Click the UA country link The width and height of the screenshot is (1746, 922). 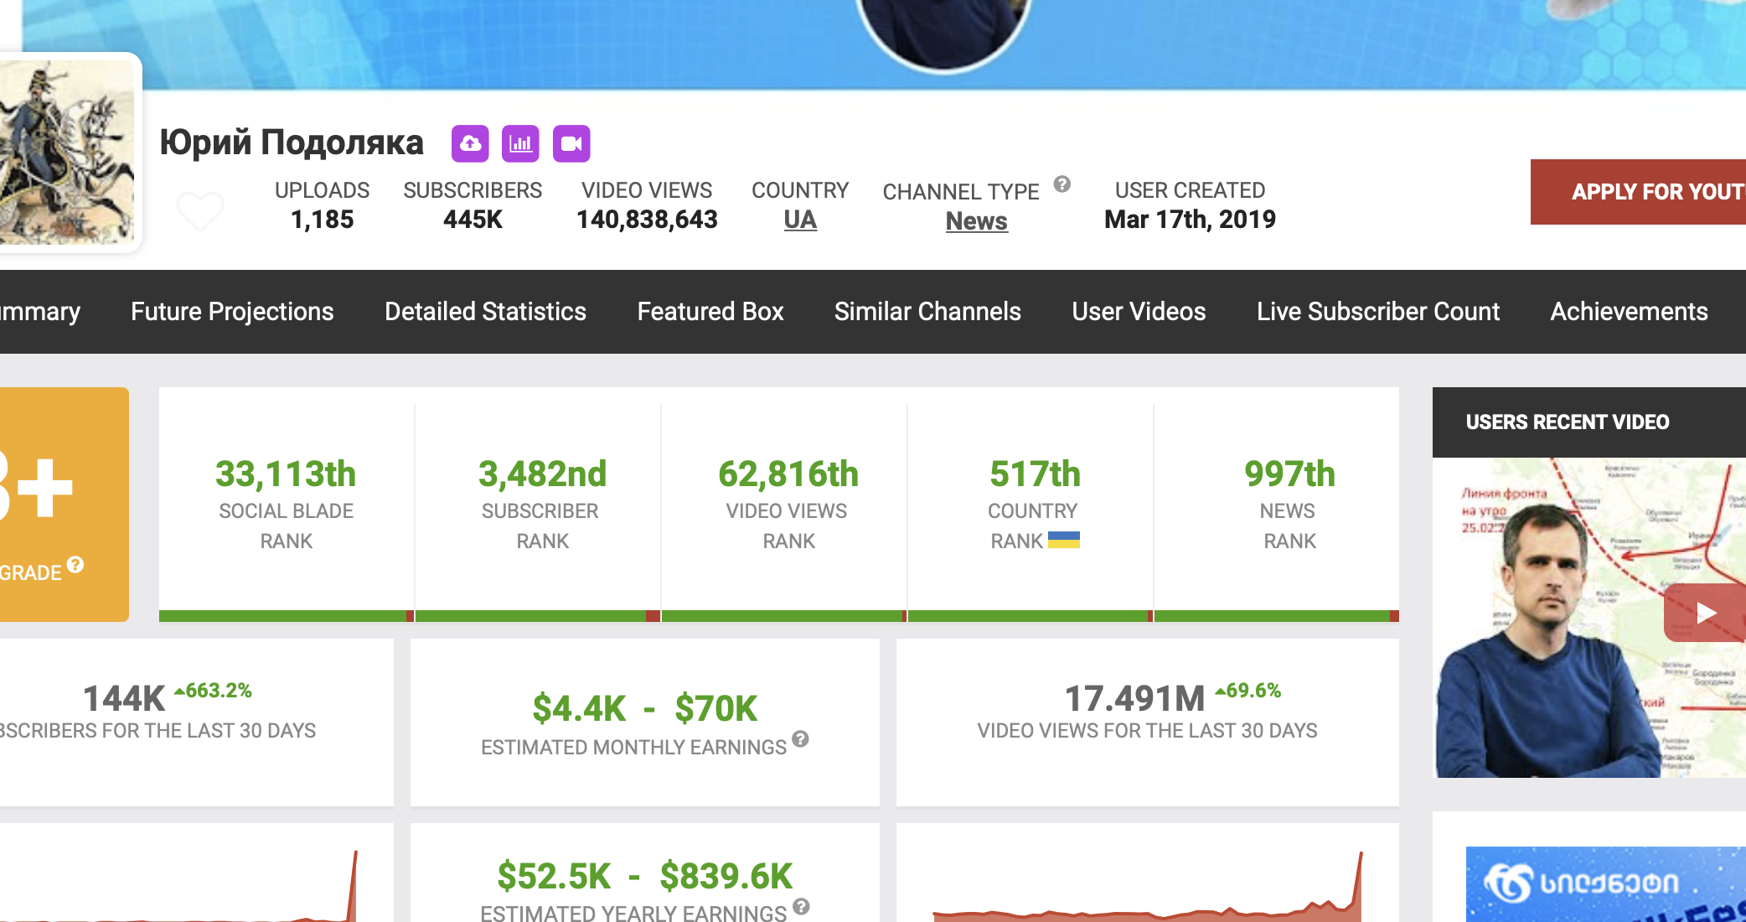click(x=800, y=220)
